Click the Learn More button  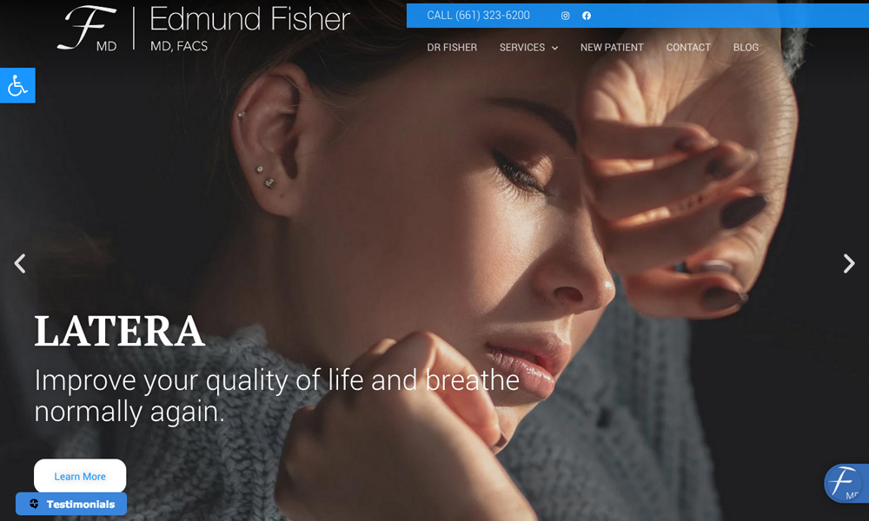coord(80,476)
